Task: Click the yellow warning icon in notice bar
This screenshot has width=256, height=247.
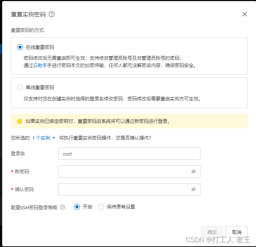Action: (x=20, y=121)
